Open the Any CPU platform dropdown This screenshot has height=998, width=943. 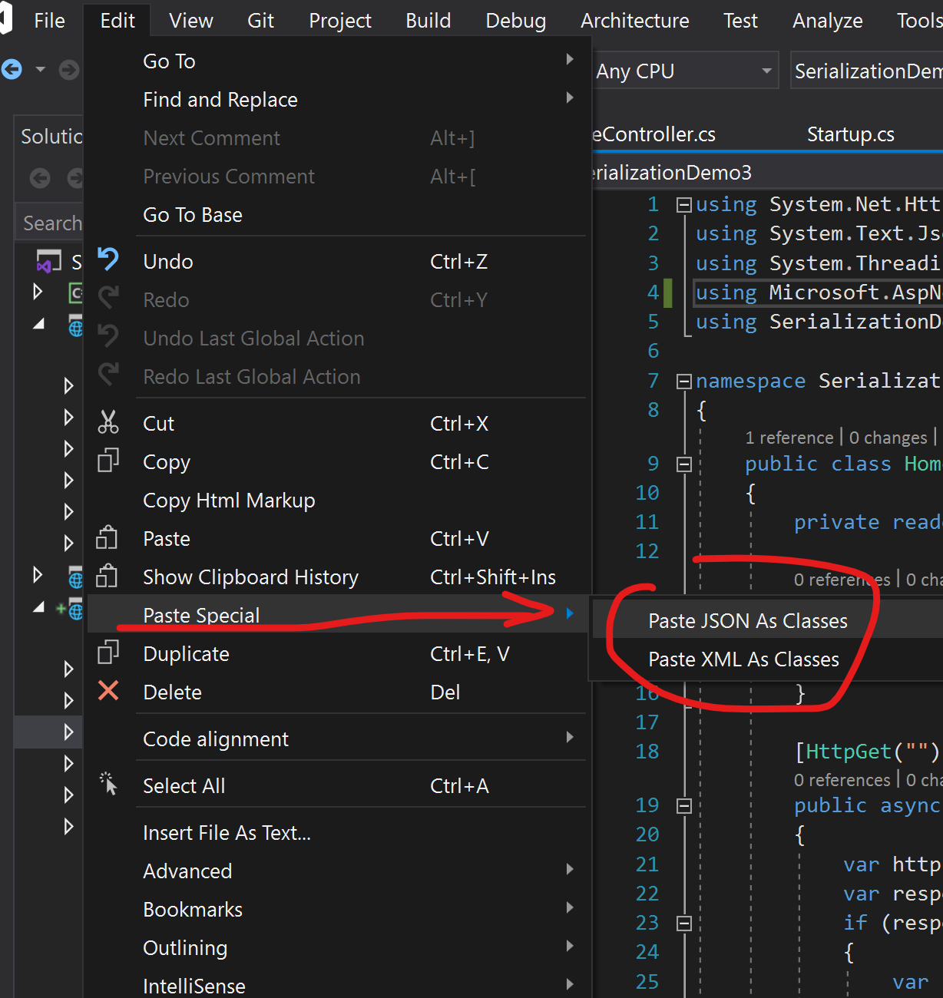click(x=685, y=71)
